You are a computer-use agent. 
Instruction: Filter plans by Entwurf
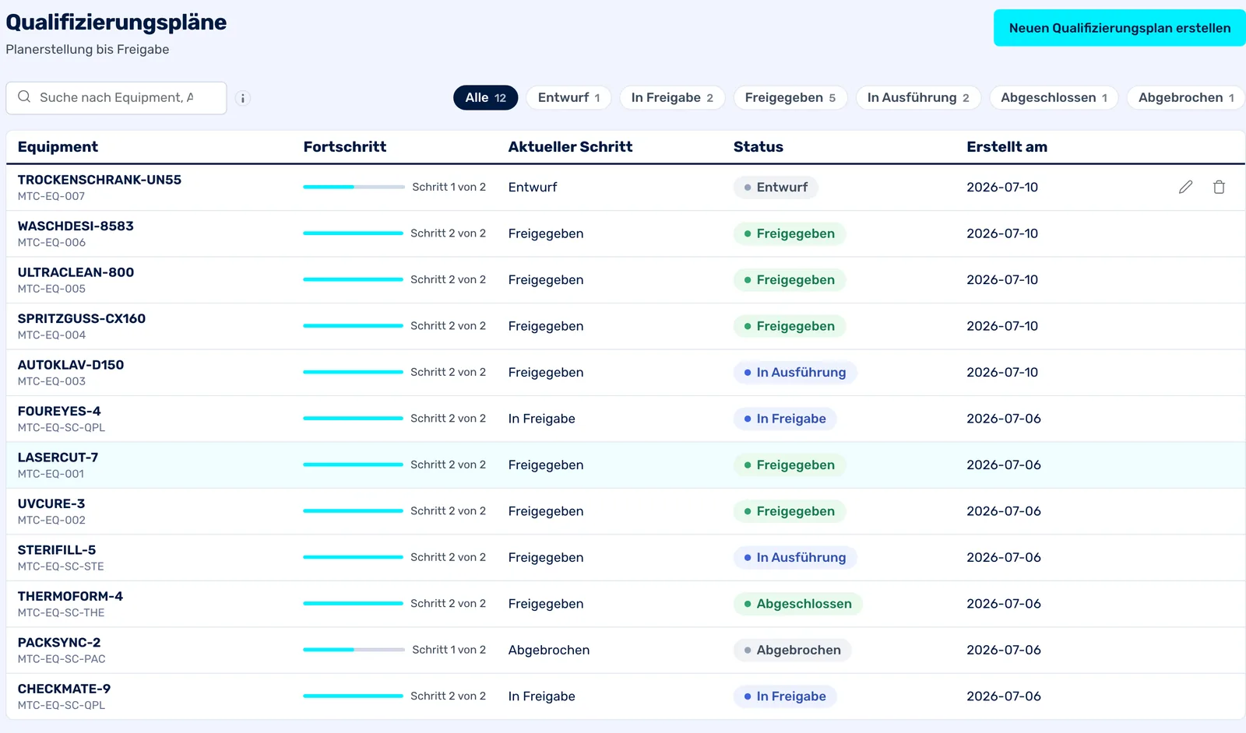click(x=568, y=97)
